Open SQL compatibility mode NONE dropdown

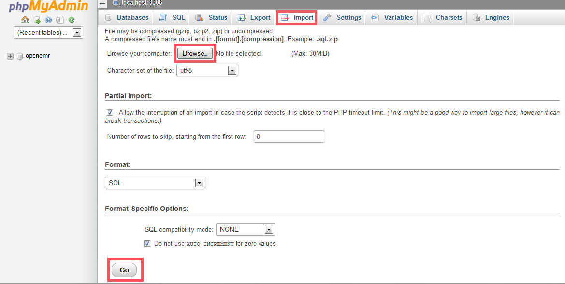pyautogui.click(x=246, y=229)
